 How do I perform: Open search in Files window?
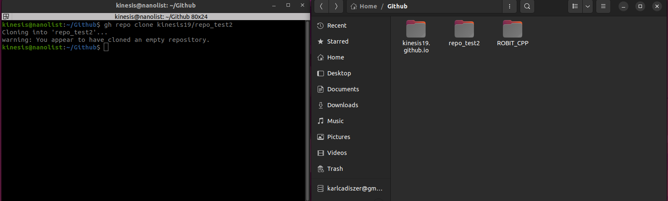527,6
